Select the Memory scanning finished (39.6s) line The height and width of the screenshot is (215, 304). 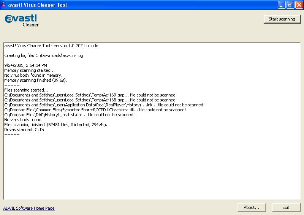click(35, 80)
